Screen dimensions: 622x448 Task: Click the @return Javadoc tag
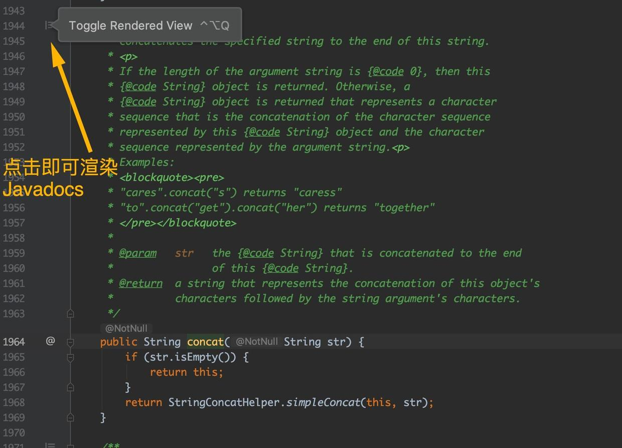click(x=140, y=283)
